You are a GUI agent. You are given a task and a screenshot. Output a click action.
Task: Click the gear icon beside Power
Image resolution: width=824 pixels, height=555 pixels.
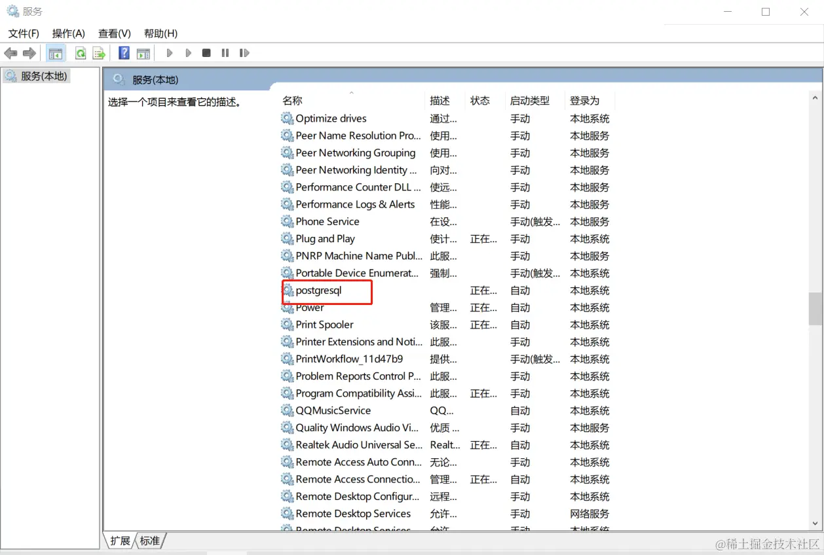click(287, 308)
